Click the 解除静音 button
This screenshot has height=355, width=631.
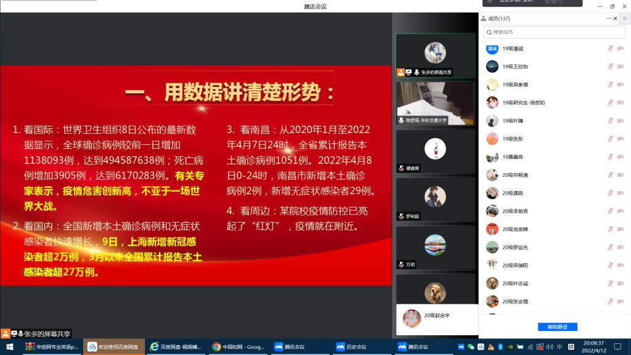pos(557,327)
